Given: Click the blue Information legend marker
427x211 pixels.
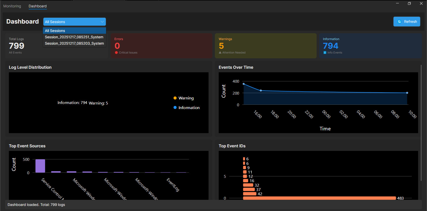Looking at the screenshot, I should pyautogui.click(x=175, y=108).
